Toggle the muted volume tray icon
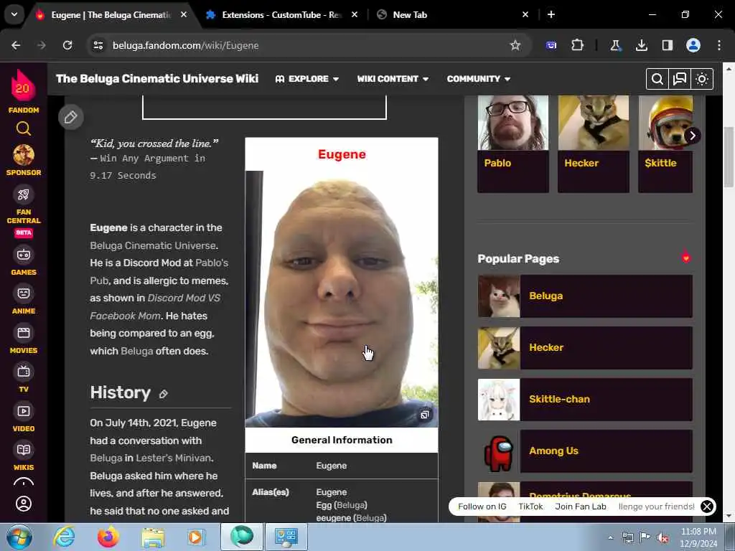 click(x=663, y=537)
